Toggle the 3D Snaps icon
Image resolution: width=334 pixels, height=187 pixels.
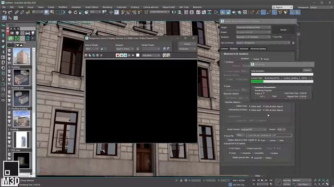click(123, 12)
